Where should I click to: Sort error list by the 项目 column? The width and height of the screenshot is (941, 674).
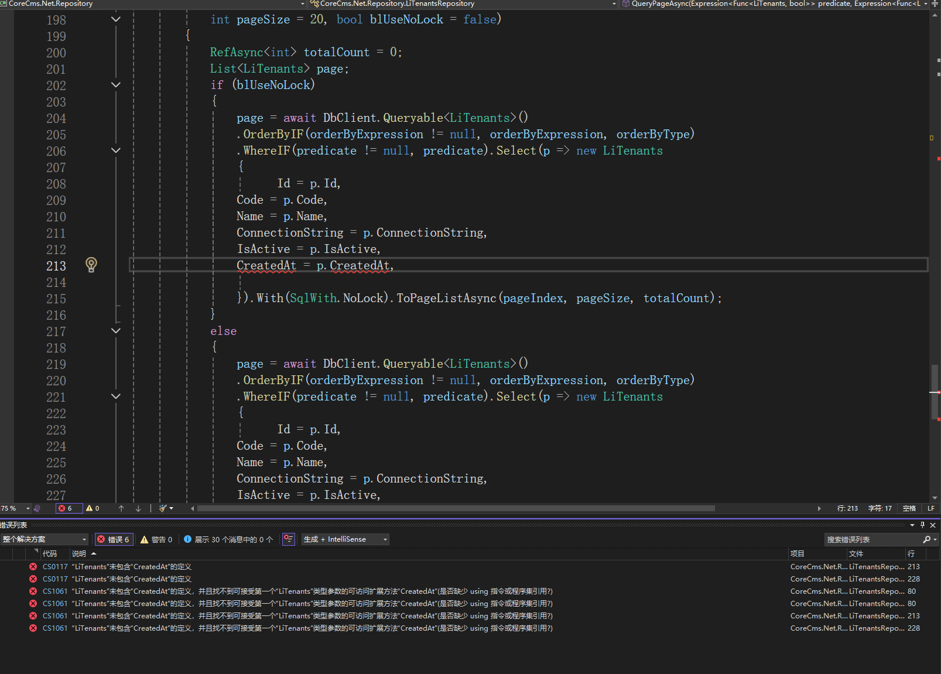[817, 554]
